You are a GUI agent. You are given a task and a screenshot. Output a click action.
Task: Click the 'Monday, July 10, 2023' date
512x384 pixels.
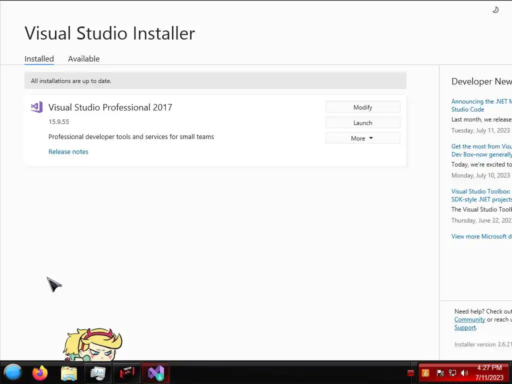480,175
